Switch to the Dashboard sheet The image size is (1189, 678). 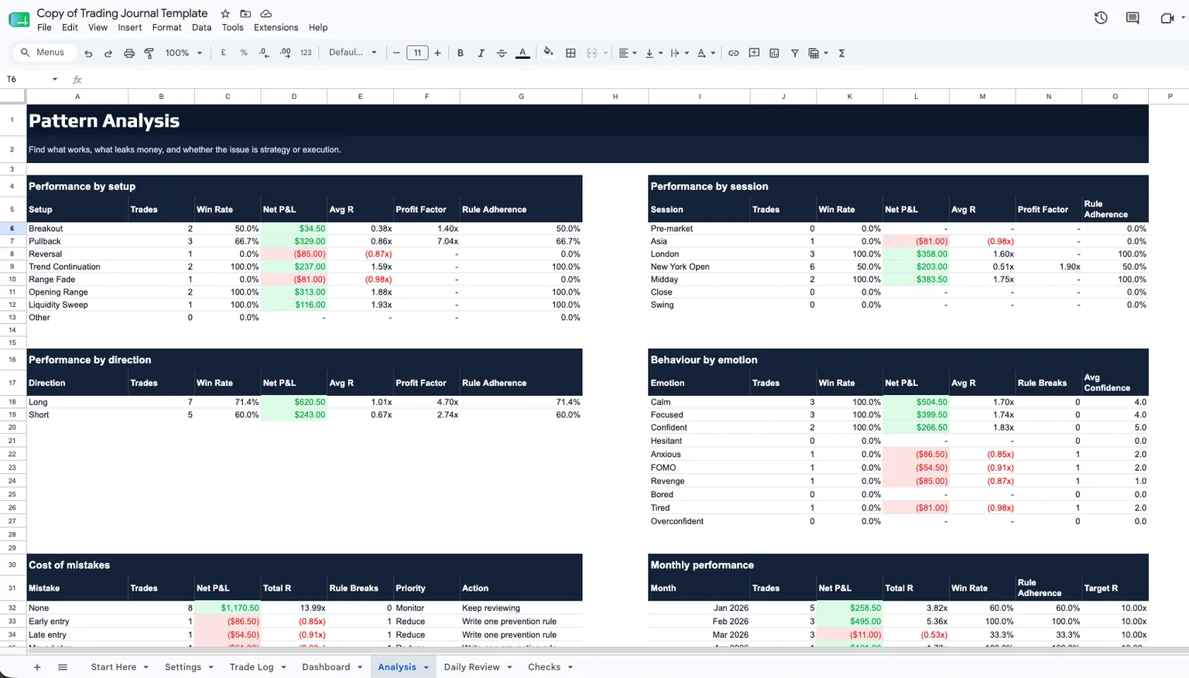tap(326, 667)
